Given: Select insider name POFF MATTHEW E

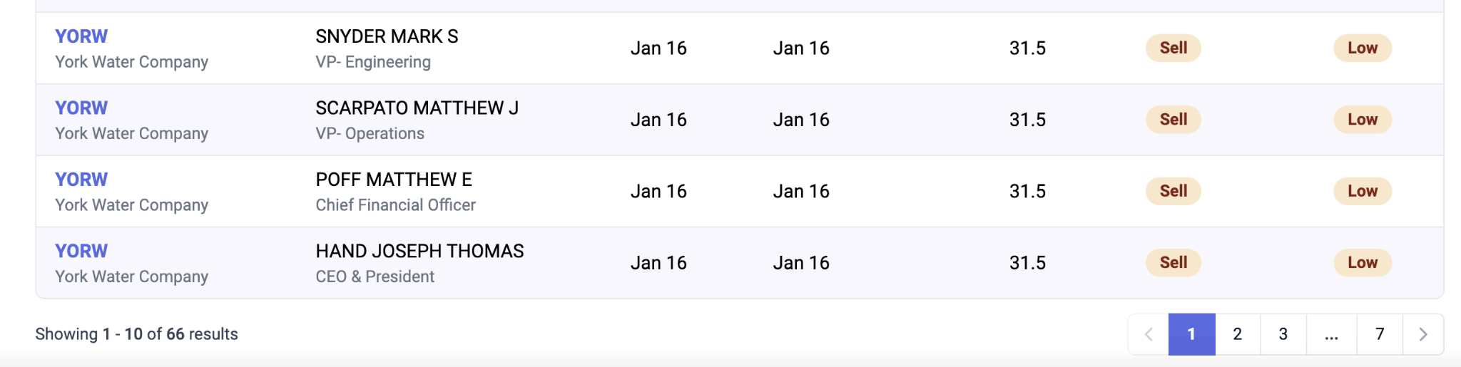Looking at the screenshot, I should [394, 180].
